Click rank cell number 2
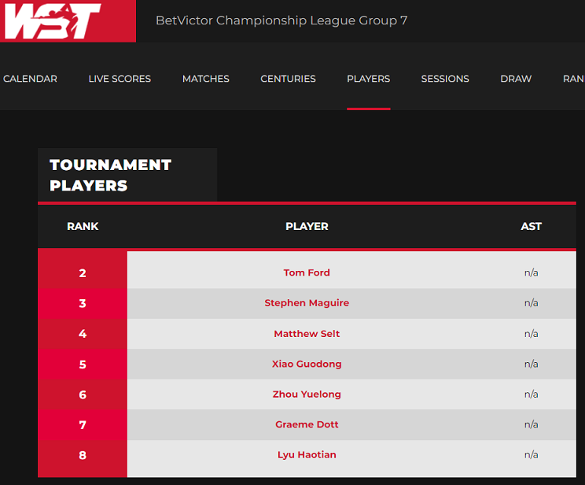585x485 pixels. tap(83, 273)
